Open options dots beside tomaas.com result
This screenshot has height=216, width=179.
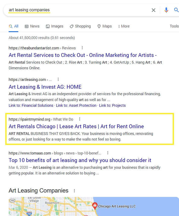(x=108, y=153)
